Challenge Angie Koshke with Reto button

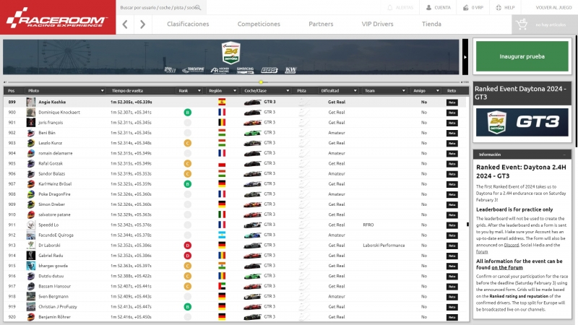452,103
